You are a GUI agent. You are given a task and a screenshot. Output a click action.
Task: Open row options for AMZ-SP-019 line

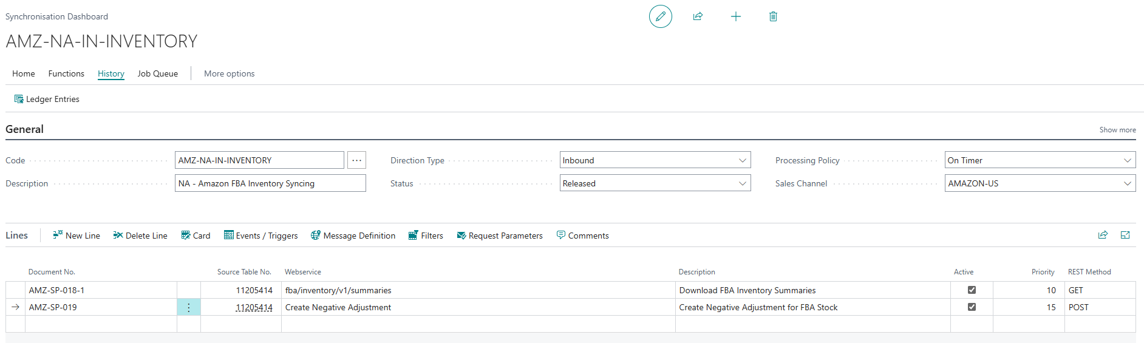189,307
